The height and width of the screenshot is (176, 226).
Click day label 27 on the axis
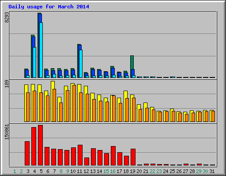tap(185, 171)
